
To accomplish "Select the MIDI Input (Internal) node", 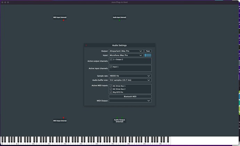I will (60, 17).
